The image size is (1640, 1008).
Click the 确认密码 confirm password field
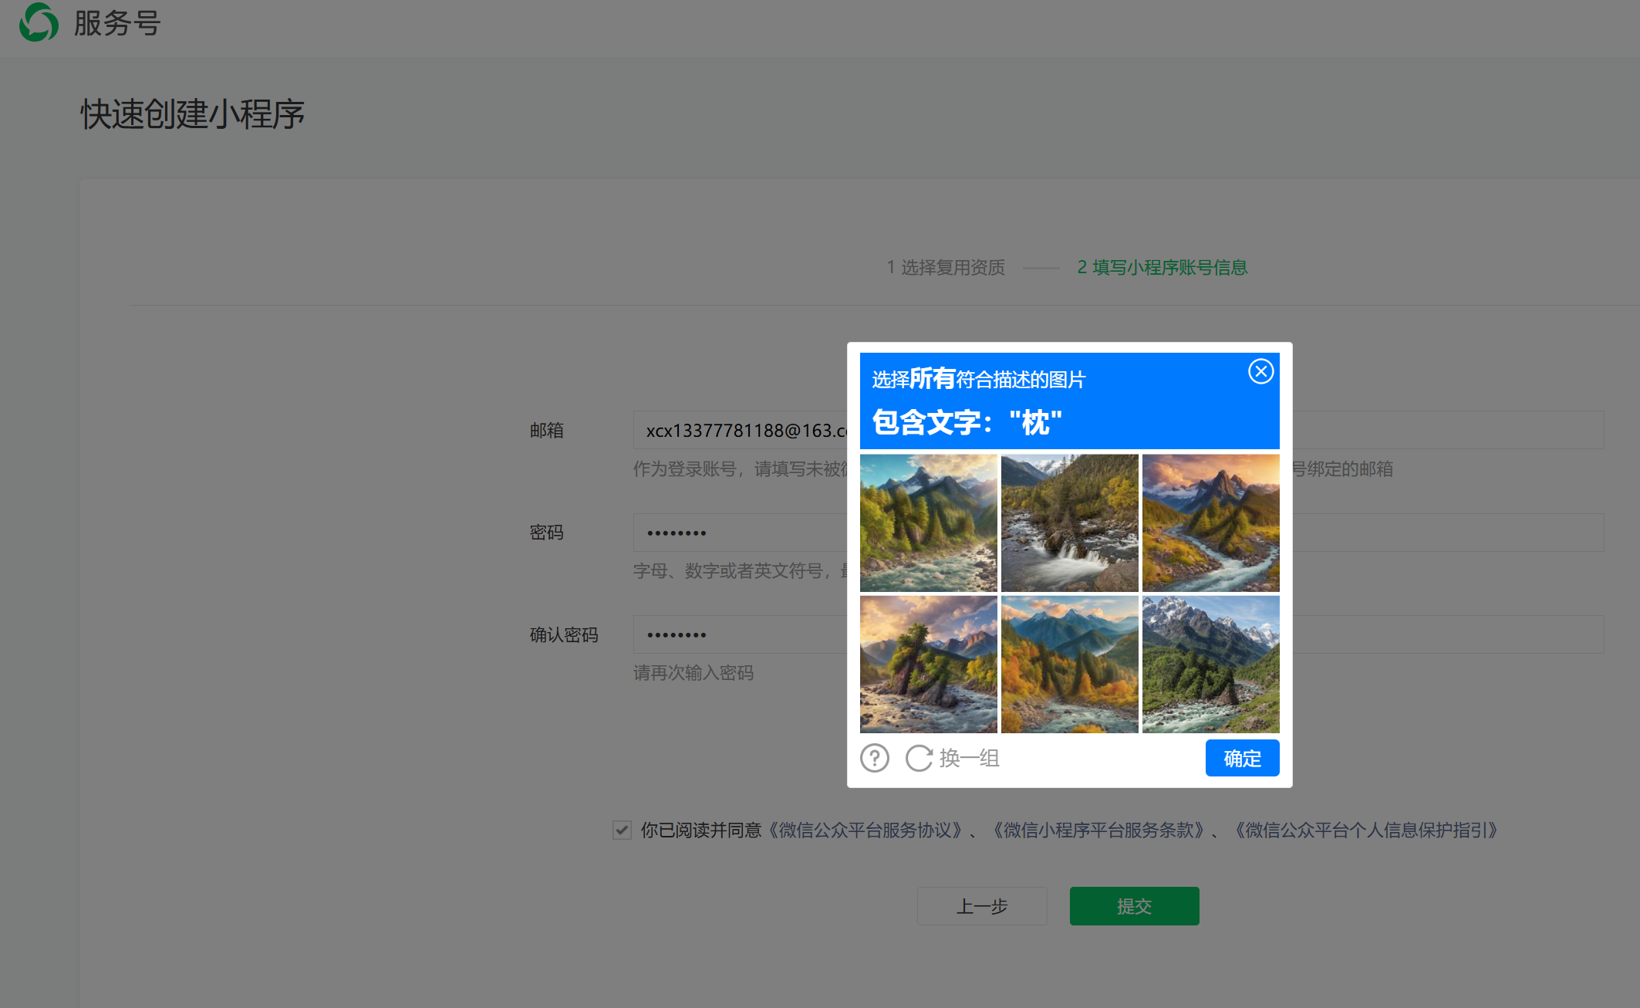tap(741, 634)
